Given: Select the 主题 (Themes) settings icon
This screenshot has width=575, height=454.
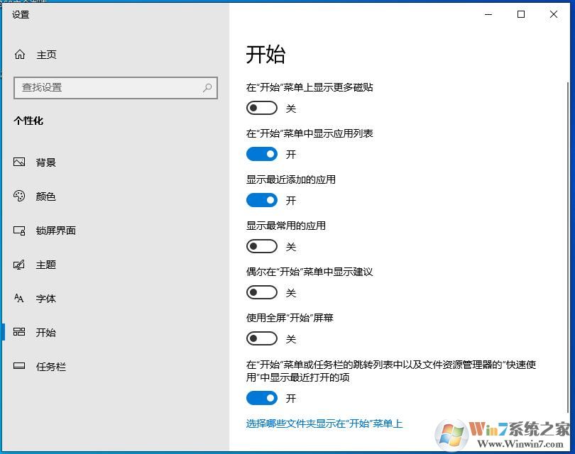Looking at the screenshot, I should point(20,265).
